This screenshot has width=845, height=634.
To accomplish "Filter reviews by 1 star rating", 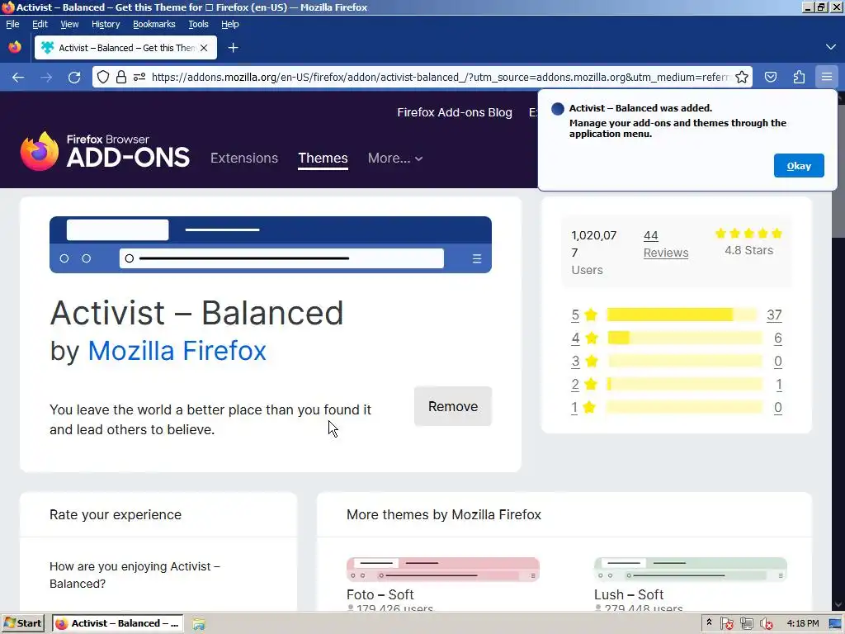I will click(x=583, y=408).
